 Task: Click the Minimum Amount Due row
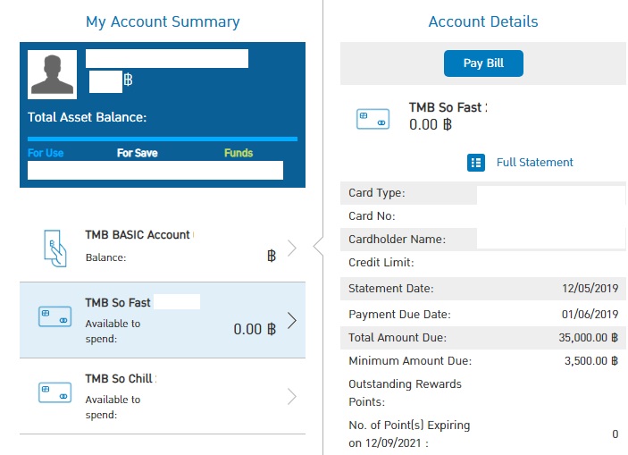tap(482, 361)
